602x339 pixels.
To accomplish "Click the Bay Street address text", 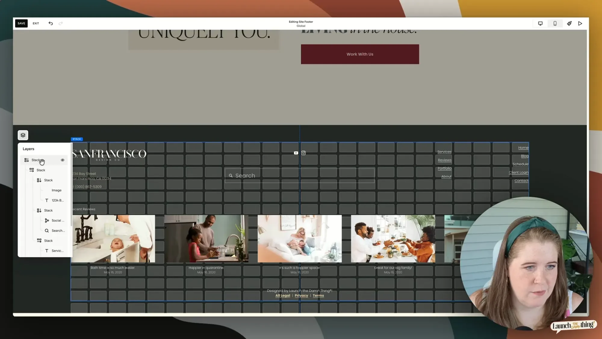I will coord(92,176).
